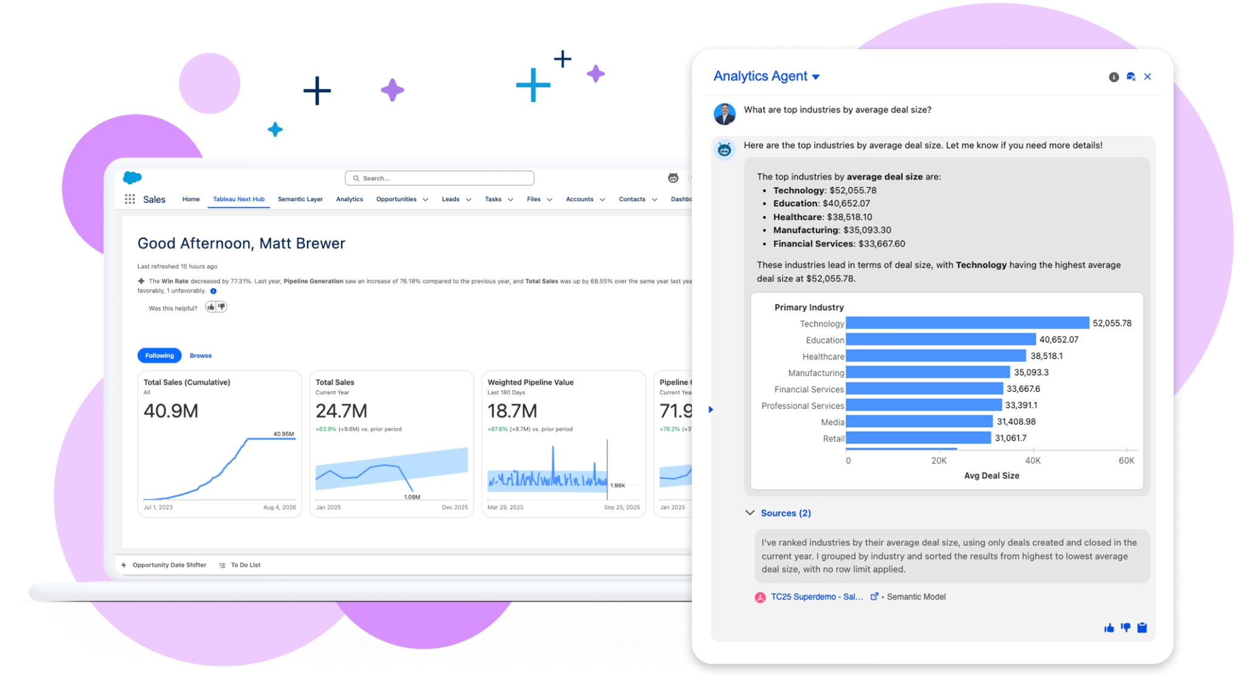Open the Total Sales Current Year card
Viewport: 1241px width, 698px height.
pyautogui.click(x=392, y=444)
